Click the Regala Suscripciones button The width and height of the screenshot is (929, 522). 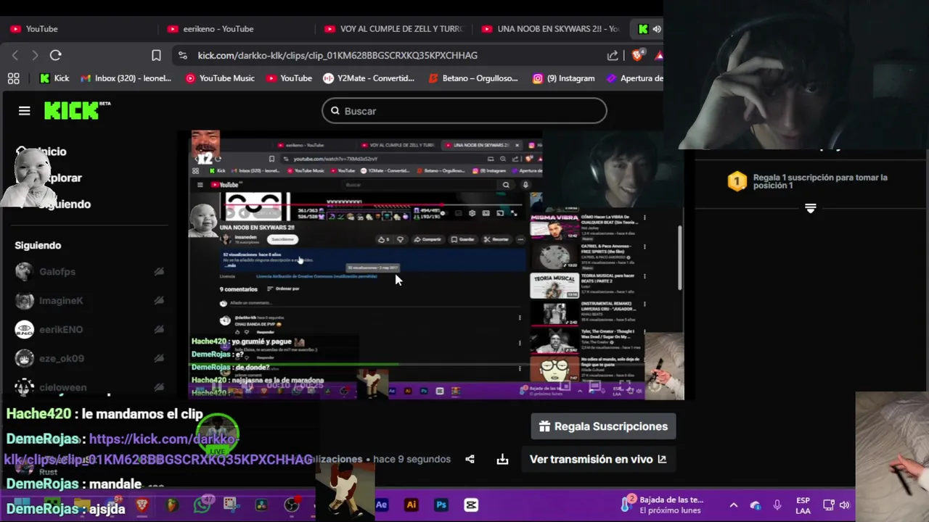point(604,426)
